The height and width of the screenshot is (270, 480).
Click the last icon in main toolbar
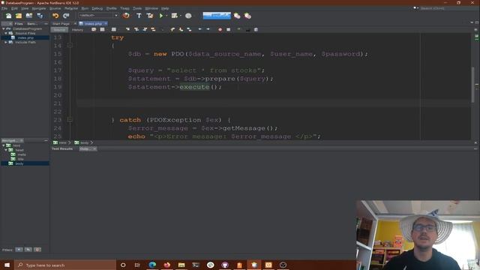[x=247, y=16]
